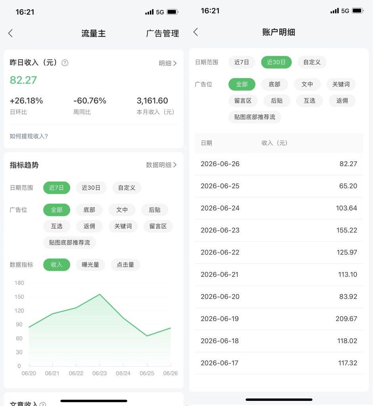The image size is (373, 406).
Task: Choose 底部 ad slot in 指标趋势
Action: pyautogui.click(x=89, y=210)
